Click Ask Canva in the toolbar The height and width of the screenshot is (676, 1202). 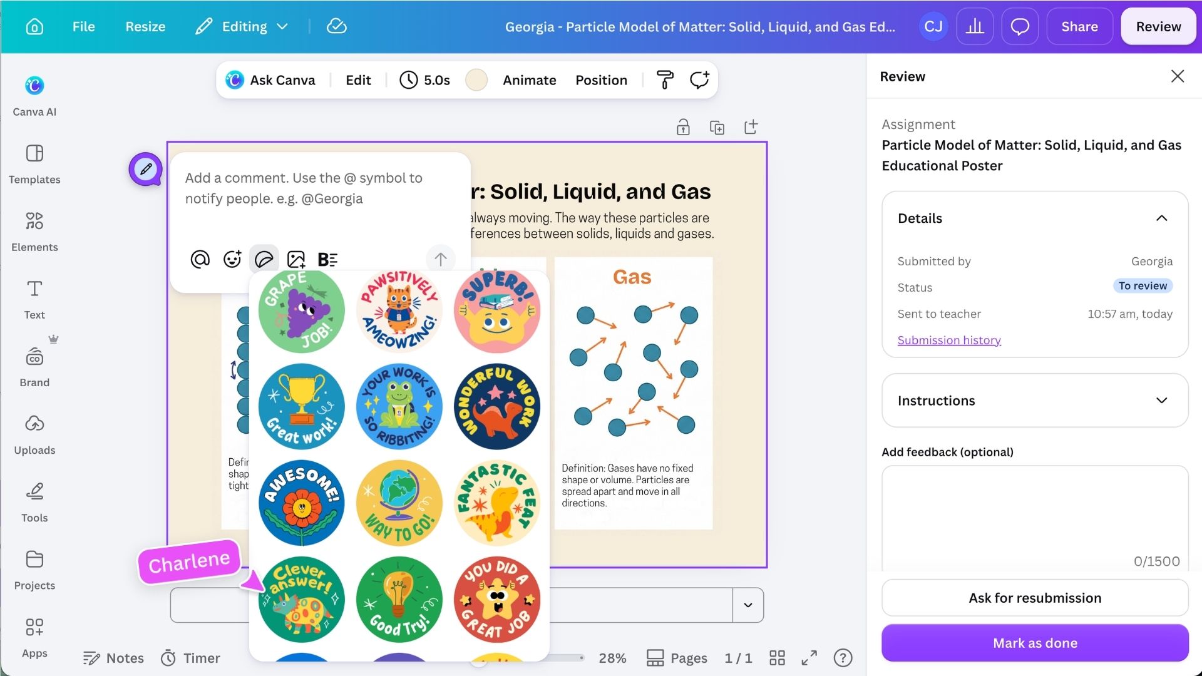tap(270, 80)
